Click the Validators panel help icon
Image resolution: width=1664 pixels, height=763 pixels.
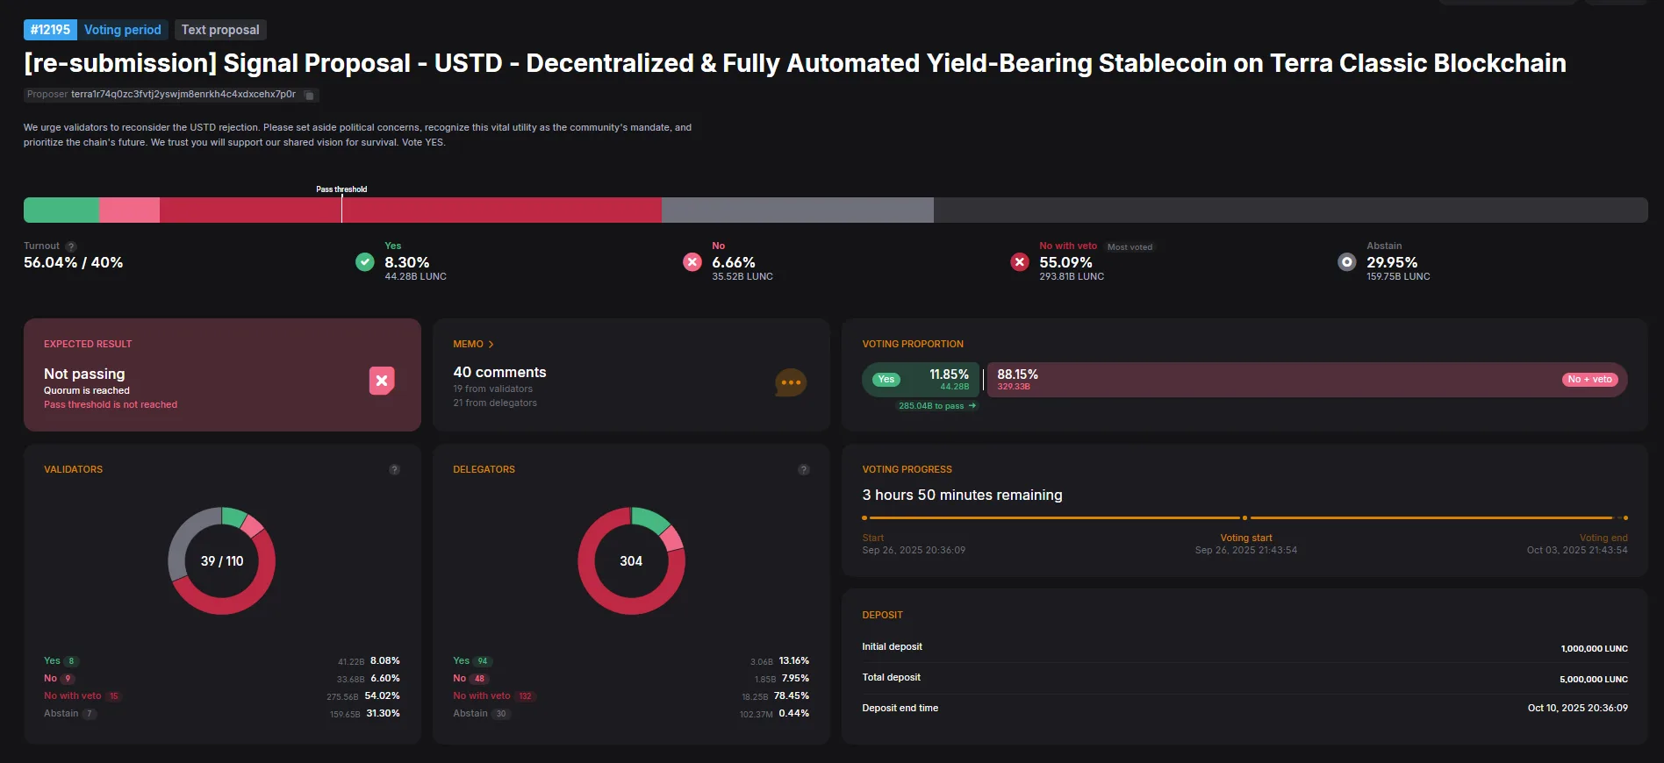tap(394, 470)
